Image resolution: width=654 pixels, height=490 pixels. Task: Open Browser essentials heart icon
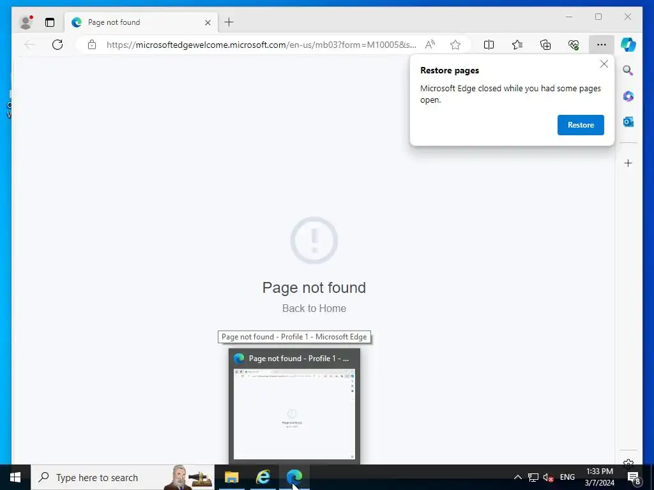[x=574, y=45]
